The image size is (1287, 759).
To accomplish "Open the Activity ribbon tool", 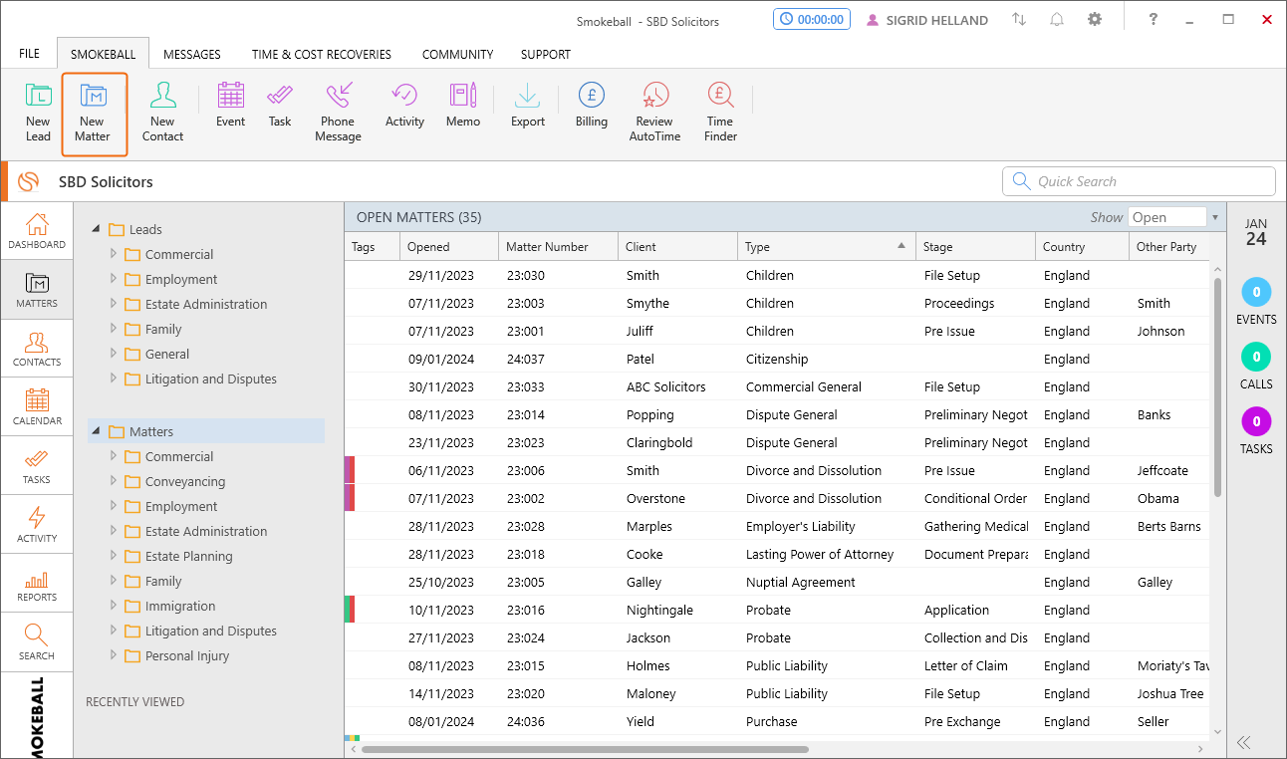I will click(x=404, y=105).
